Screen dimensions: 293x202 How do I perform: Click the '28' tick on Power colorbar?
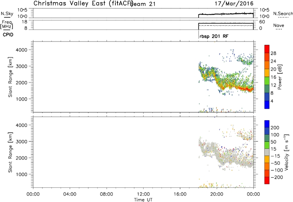273,53
